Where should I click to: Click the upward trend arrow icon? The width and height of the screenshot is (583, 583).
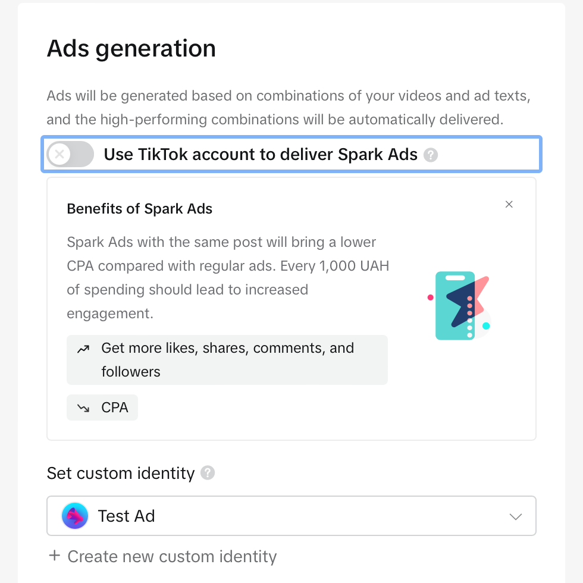(x=83, y=349)
